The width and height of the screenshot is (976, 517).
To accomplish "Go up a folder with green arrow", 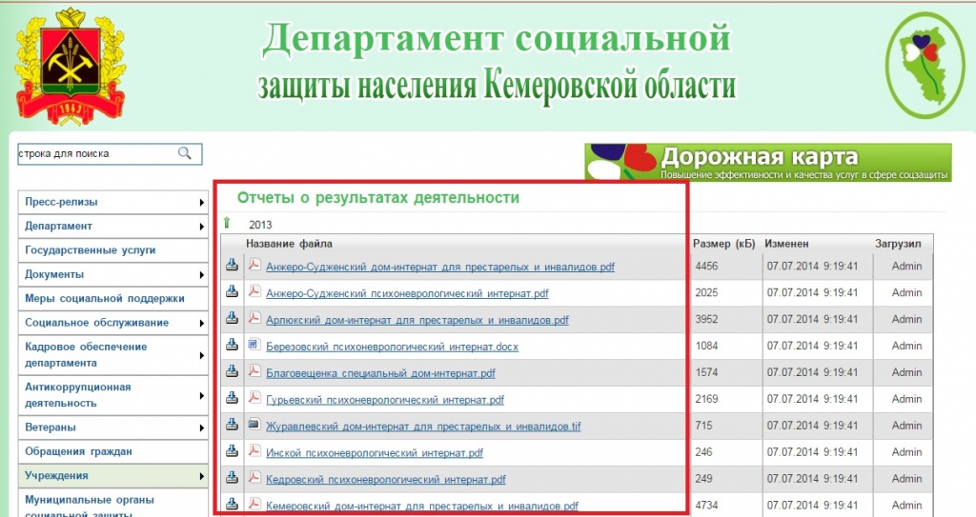I will click(x=227, y=223).
